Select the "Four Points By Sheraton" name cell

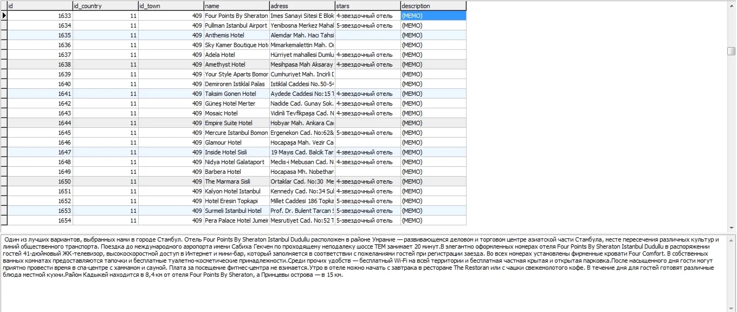pyautogui.click(x=236, y=16)
